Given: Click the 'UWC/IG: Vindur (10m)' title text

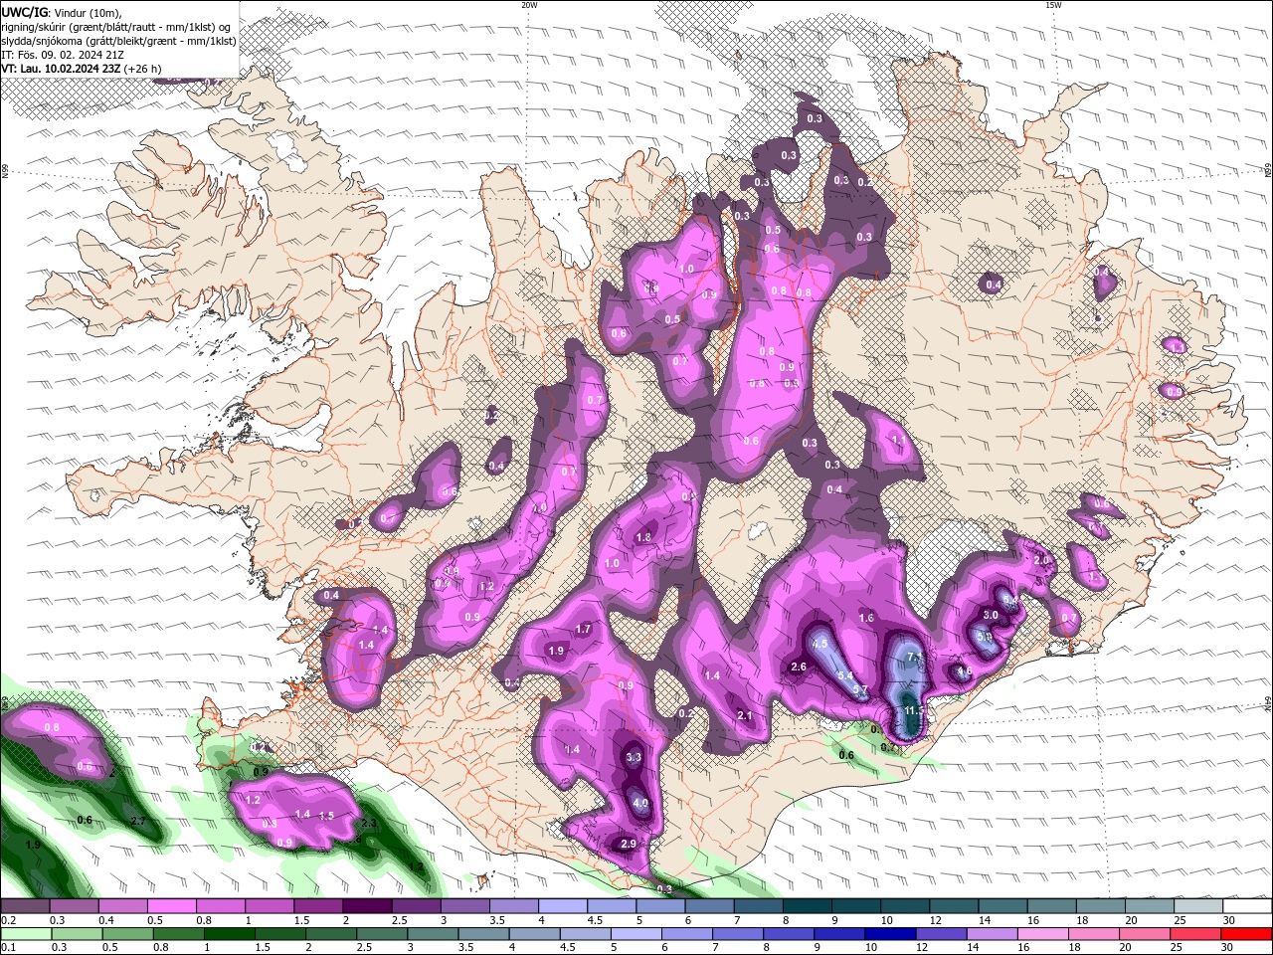Looking at the screenshot, I should tap(62, 12).
